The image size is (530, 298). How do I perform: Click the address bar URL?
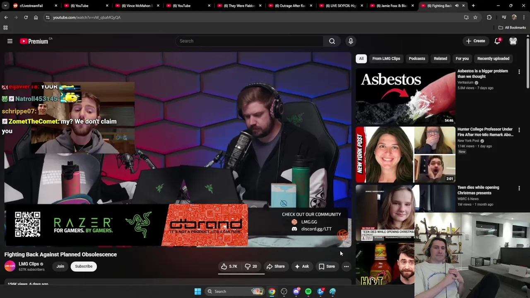(x=87, y=17)
